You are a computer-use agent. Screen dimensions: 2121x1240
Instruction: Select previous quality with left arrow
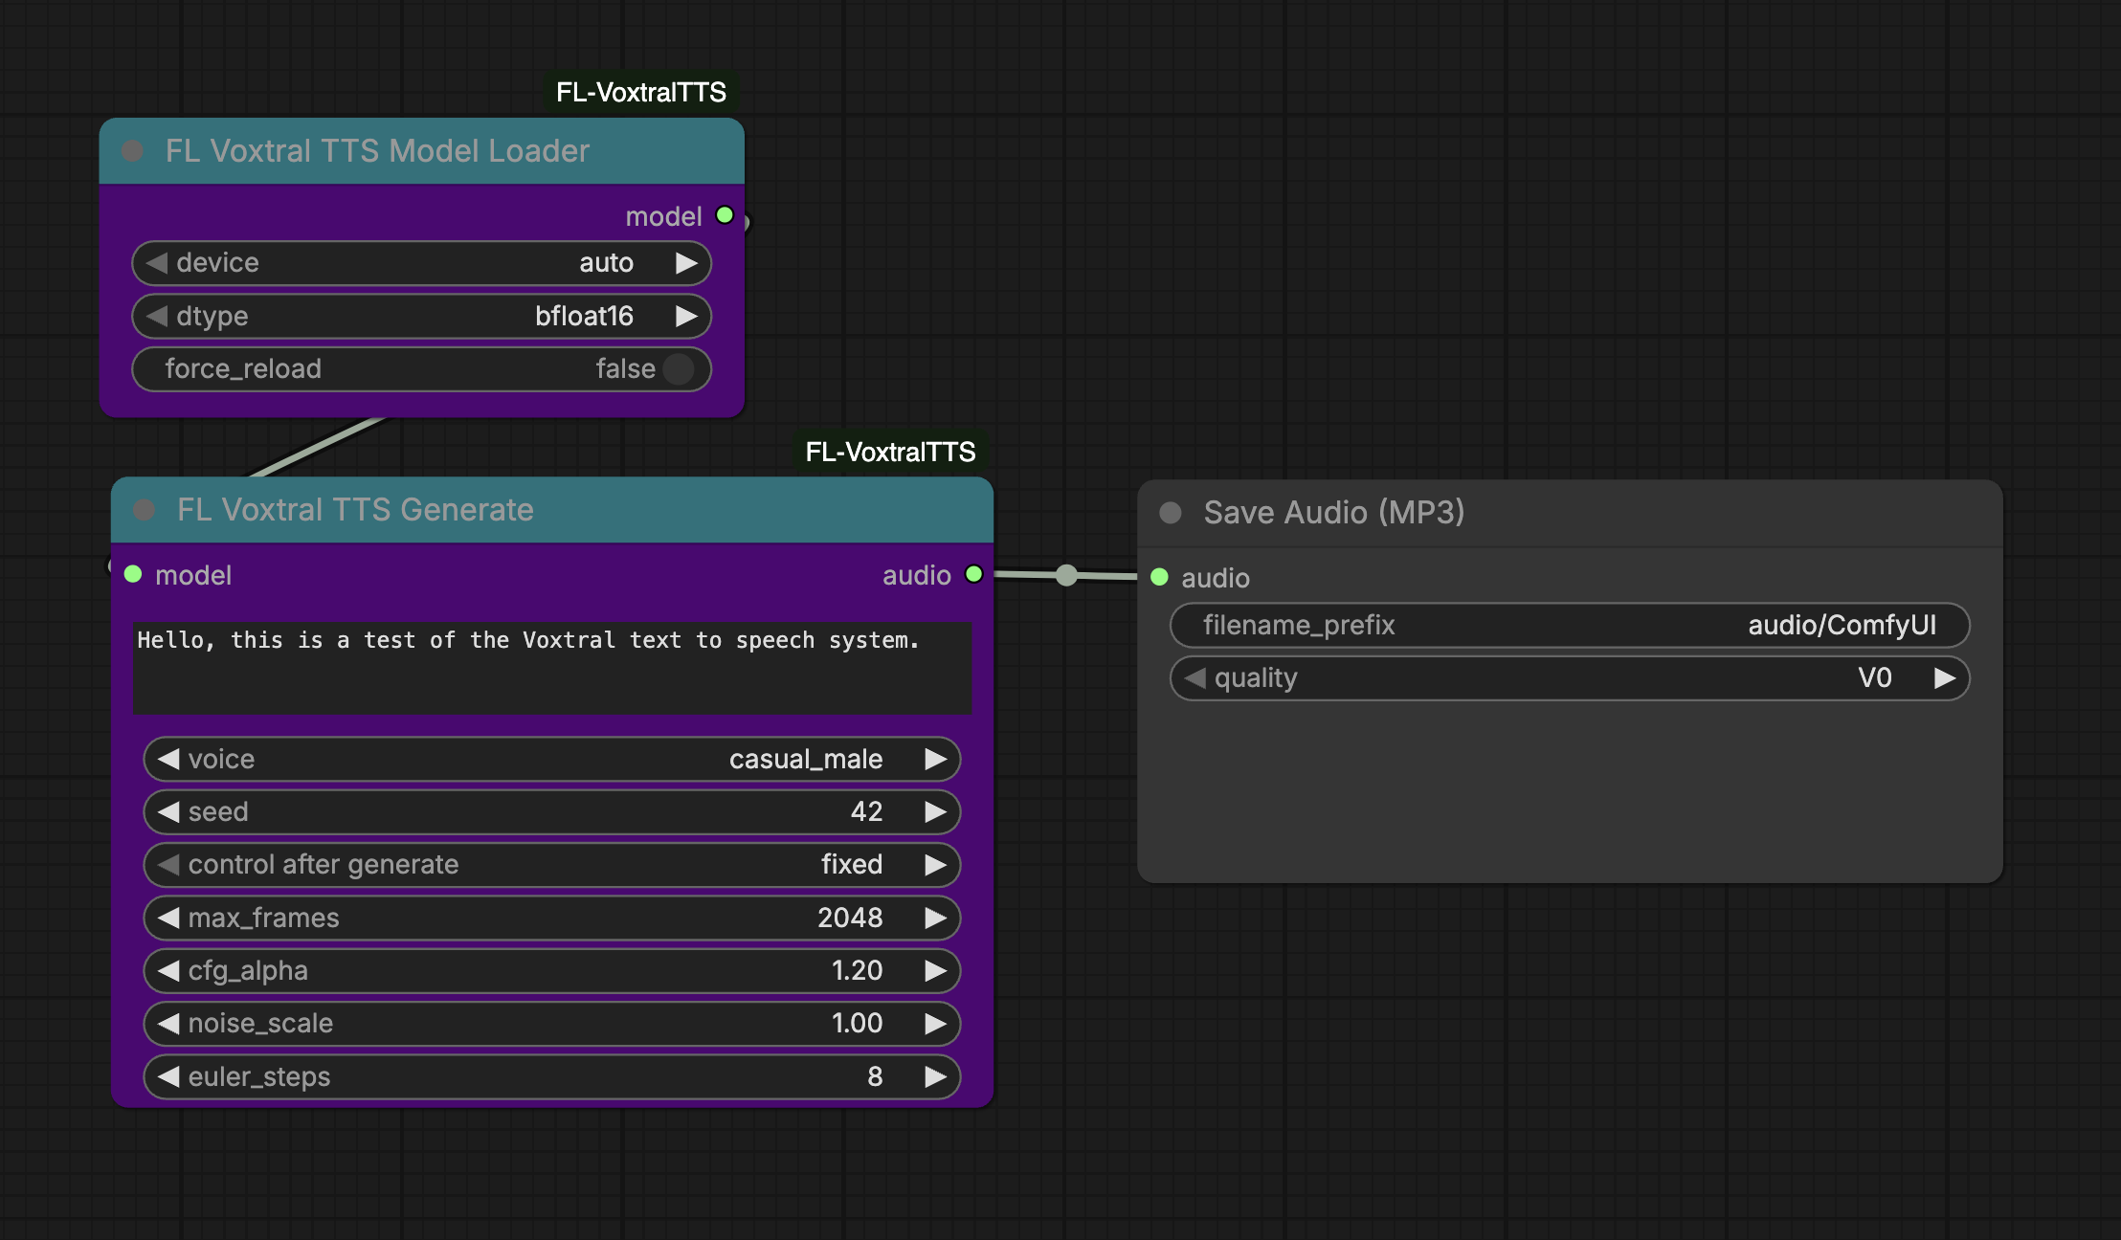(1195, 678)
